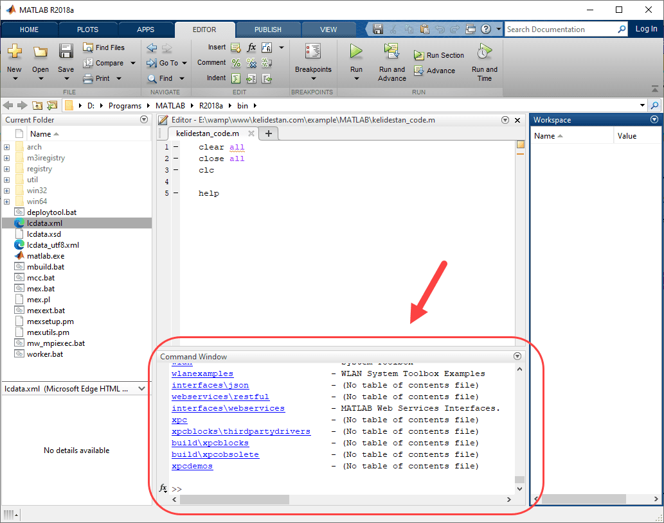Open the xpcdemos link
The width and height of the screenshot is (664, 523).
tap(192, 466)
